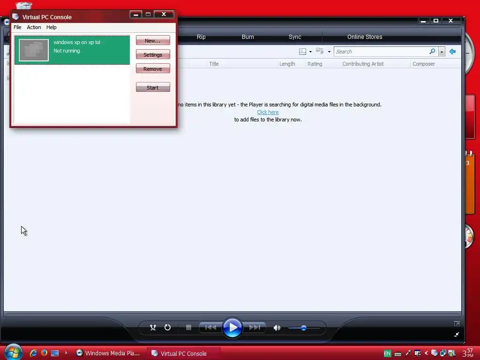Click the full screen view icon

point(457,324)
